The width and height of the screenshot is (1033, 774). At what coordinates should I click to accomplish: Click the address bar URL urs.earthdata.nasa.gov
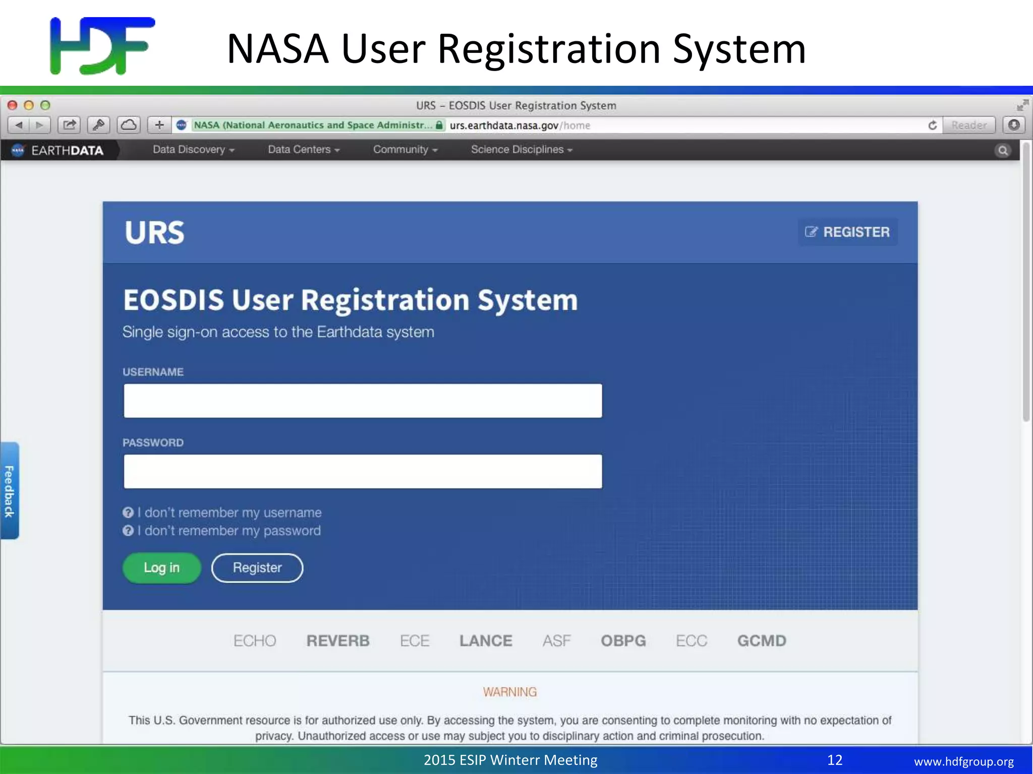click(520, 125)
